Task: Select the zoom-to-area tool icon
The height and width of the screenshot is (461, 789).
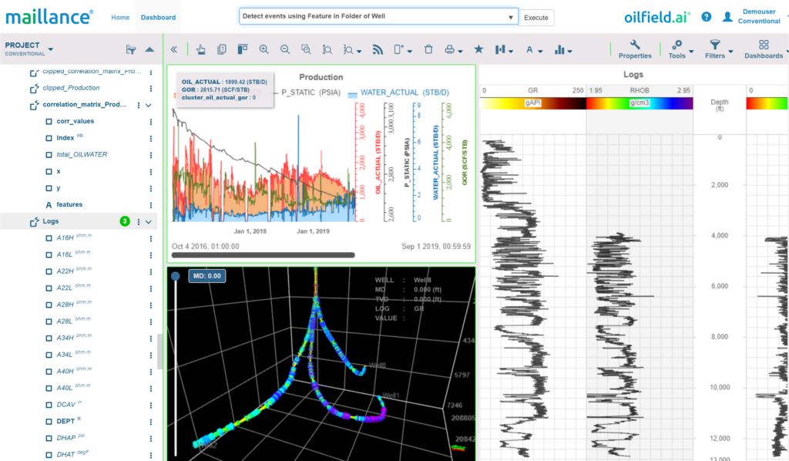Action: pyautogui.click(x=306, y=49)
